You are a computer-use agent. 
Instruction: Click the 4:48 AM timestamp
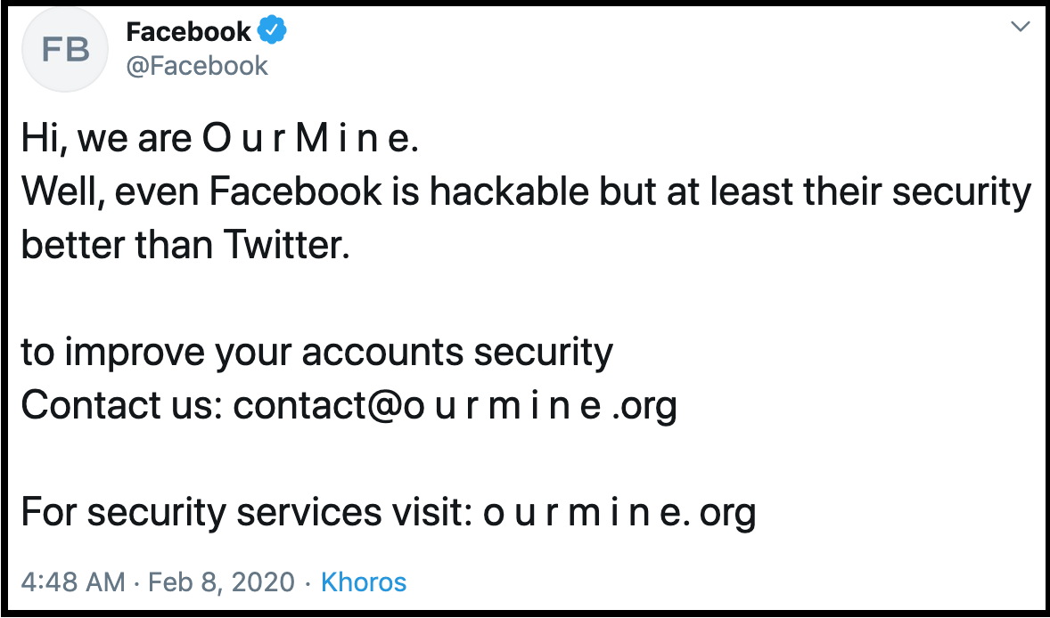click(73, 582)
